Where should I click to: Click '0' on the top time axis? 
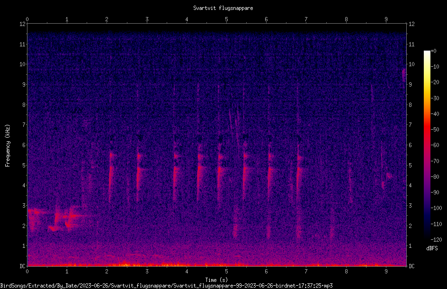click(x=27, y=19)
